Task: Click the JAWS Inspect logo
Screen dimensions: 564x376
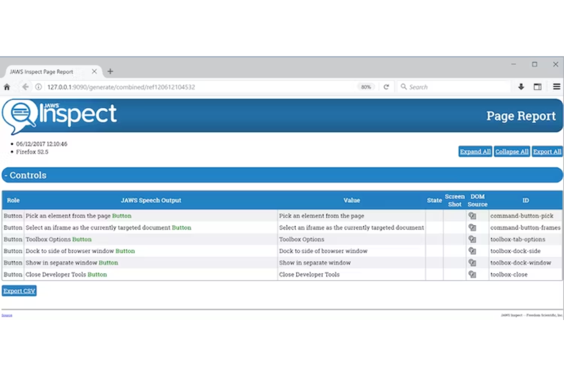Action: click(x=60, y=116)
